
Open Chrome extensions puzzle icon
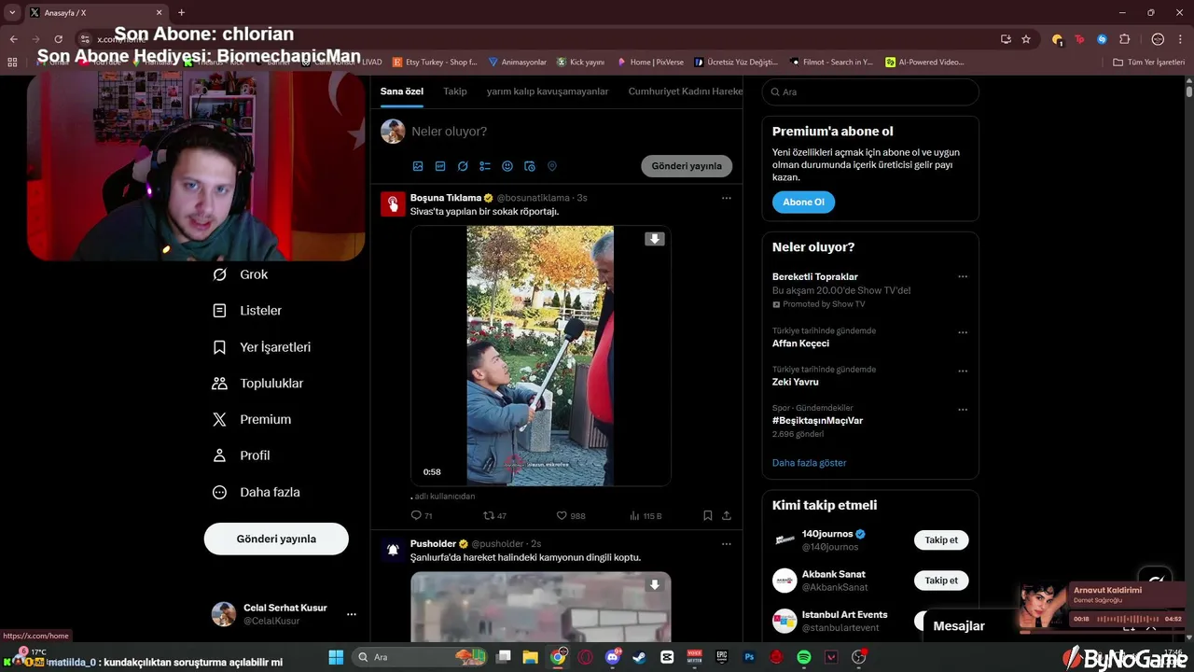1125,39
